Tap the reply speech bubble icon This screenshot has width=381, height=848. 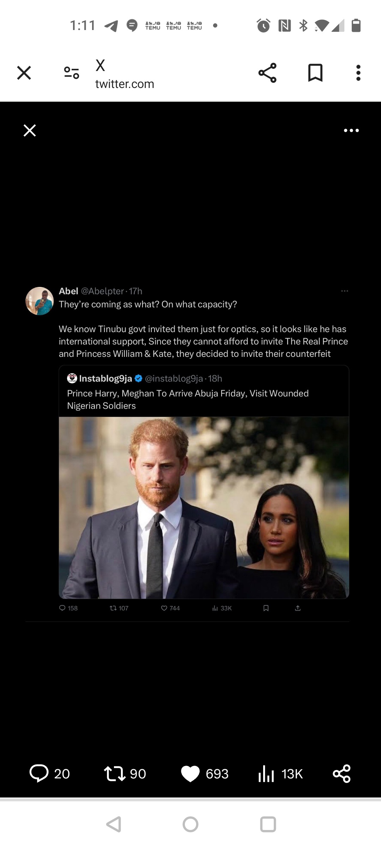point(39,773)
